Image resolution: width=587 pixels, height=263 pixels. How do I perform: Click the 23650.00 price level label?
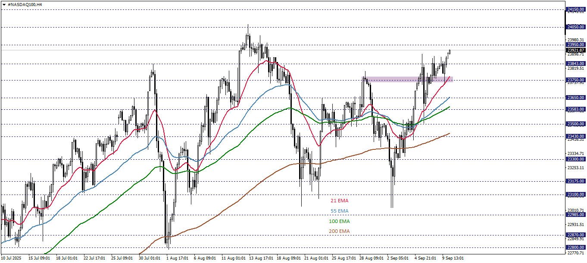[x=576, y=98]
